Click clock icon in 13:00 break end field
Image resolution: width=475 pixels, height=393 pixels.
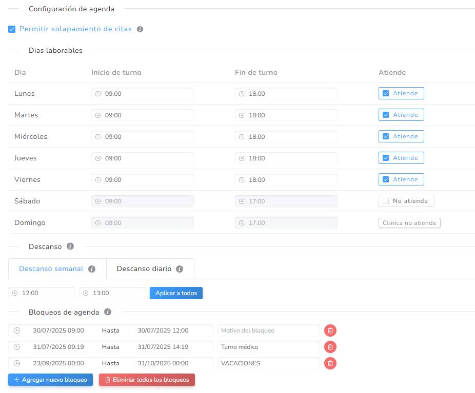pos(86,293)
